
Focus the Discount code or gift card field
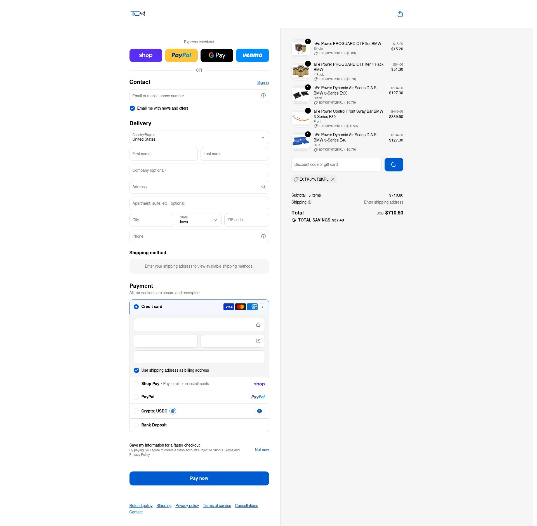pos(336,165)
